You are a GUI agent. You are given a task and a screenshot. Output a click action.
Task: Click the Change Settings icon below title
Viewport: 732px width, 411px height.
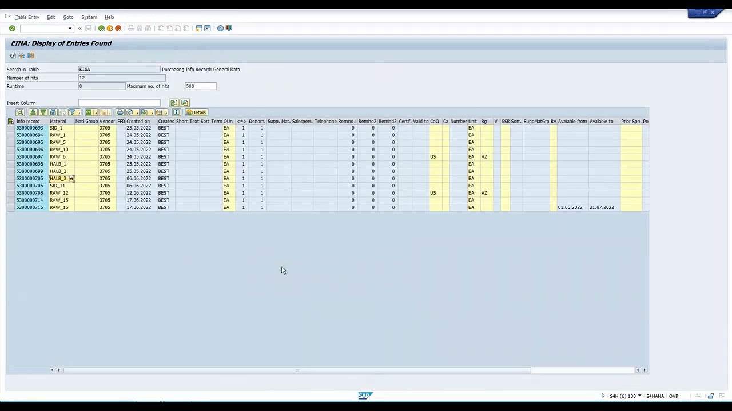tap(22, 55)
